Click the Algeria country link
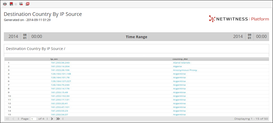Screen dimensions: 273x123 pos(177,66)
